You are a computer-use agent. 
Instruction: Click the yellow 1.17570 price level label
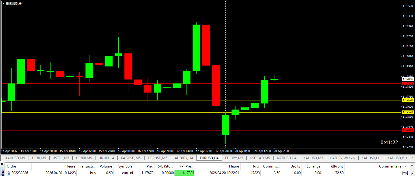408,112
